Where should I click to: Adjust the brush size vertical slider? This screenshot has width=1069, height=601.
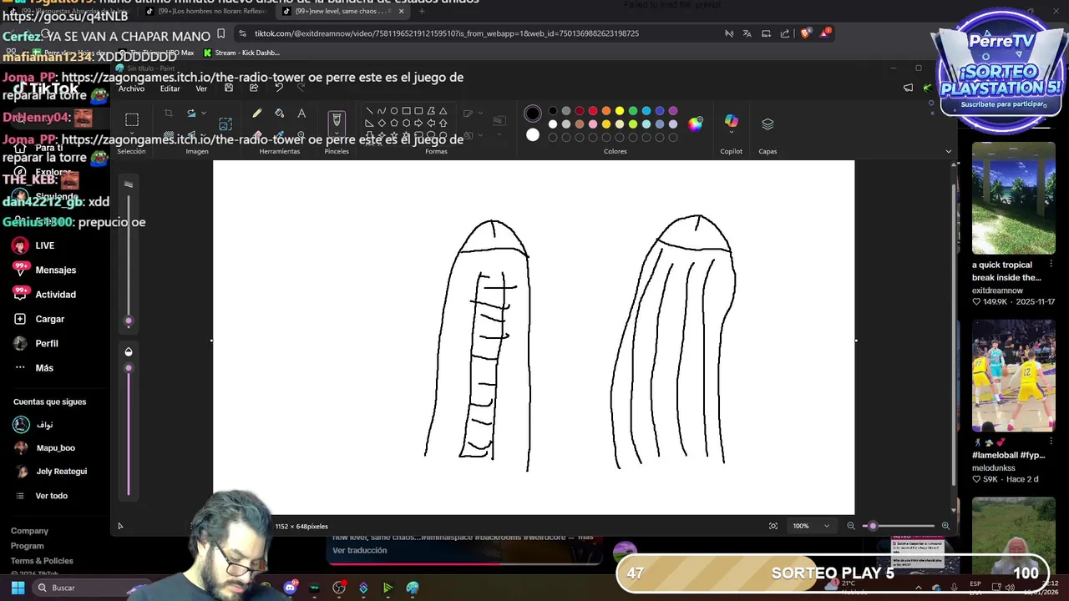pos(129,321)
